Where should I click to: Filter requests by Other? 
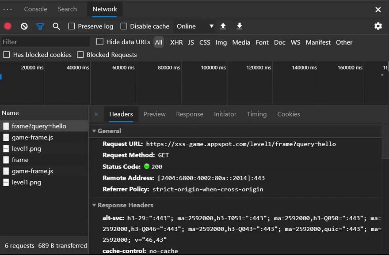point(344,43)
